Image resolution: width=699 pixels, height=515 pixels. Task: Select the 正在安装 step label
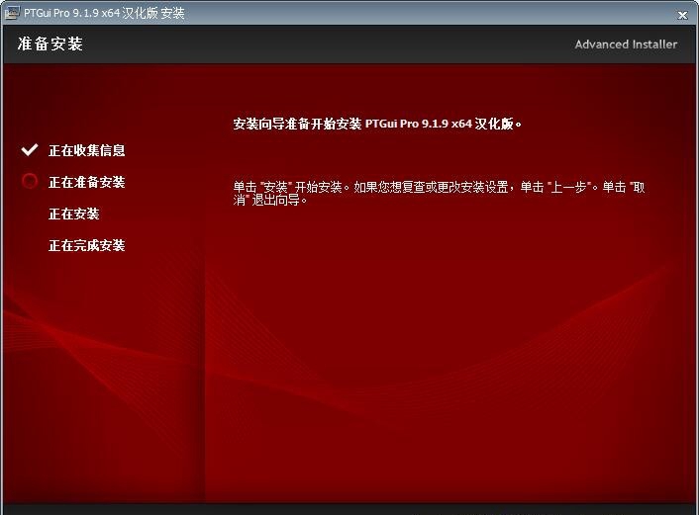click(74, 214)
